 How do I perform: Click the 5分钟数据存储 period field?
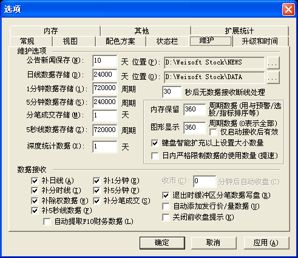tap(105, 102)
